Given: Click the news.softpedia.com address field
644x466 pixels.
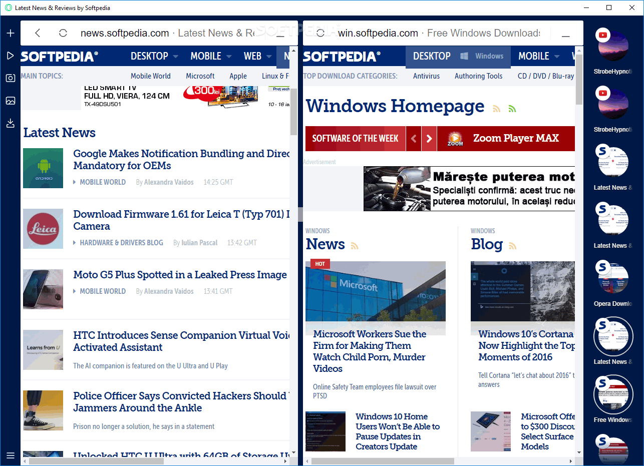Looking at the screenshot, I should click(x=168, y=33).
